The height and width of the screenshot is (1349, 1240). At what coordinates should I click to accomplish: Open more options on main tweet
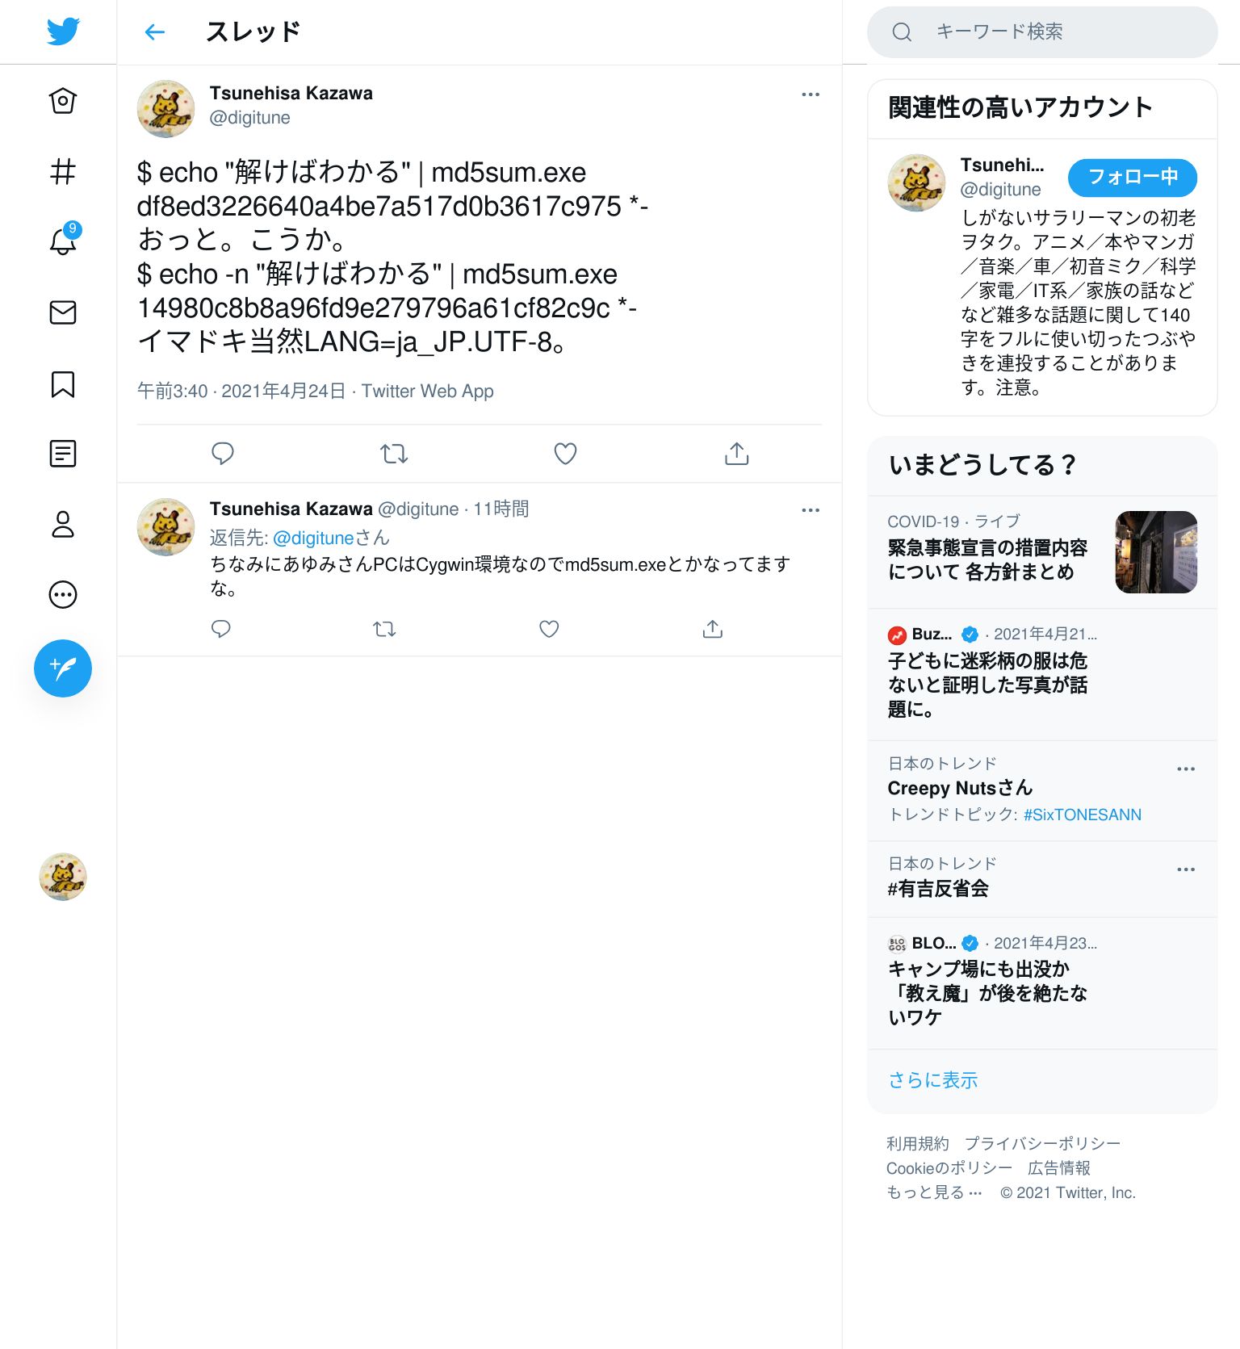click(x=811, y=94)
